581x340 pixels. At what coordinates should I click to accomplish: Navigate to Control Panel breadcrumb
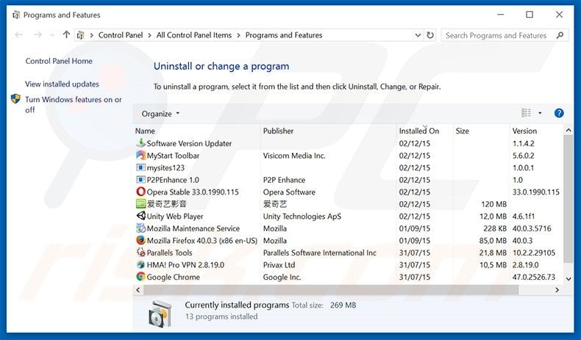[x=121, y=35]
